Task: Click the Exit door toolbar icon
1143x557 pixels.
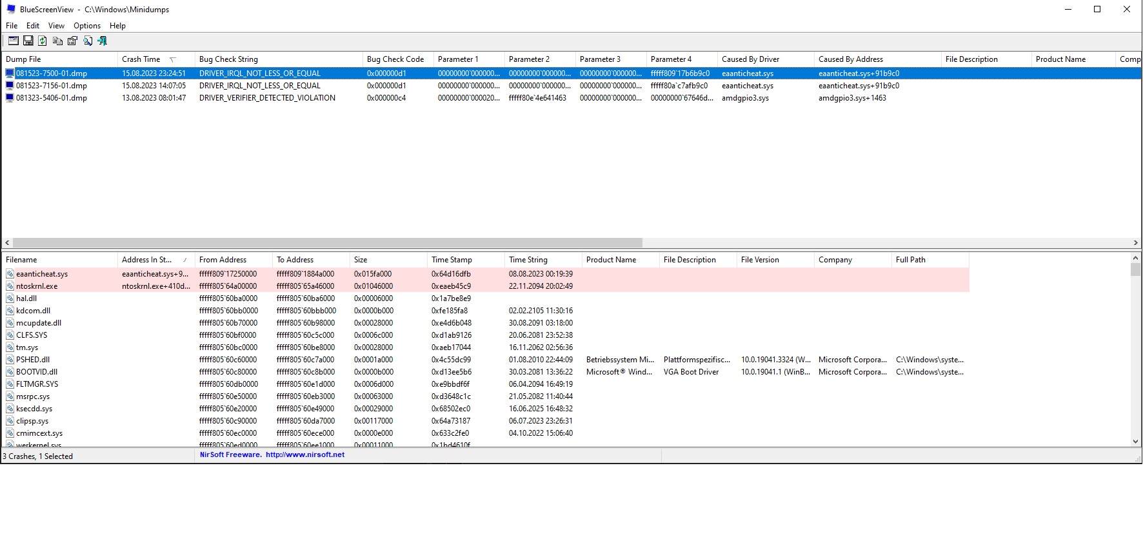Action: point(102,41)
